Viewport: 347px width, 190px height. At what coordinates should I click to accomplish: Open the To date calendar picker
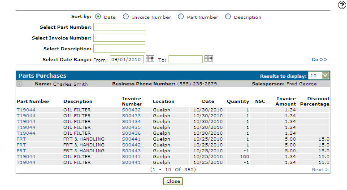click(x=208, y=58)
